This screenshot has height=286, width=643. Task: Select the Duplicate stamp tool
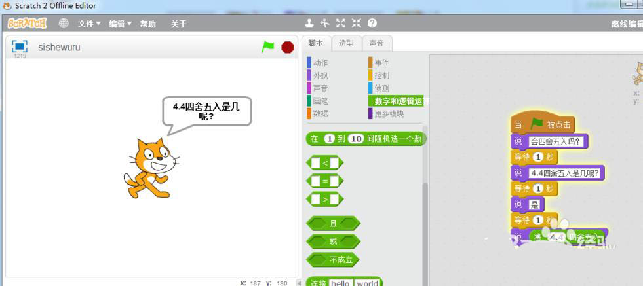309,24
